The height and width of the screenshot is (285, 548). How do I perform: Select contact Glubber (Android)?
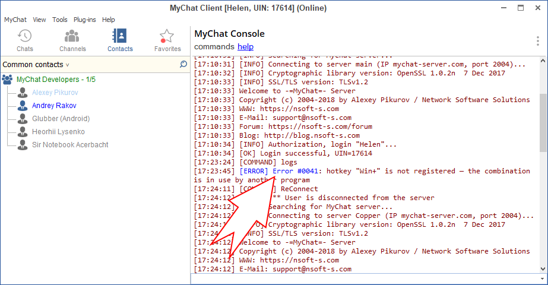(x=61, y=119)
